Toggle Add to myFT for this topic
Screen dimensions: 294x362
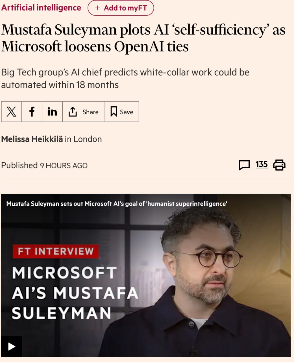coord(121,8)
